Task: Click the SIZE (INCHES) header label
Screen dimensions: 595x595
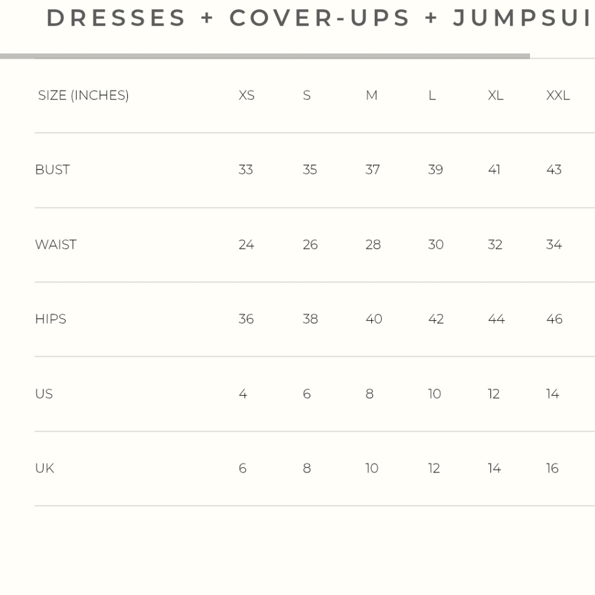Action: tap(83, 95)
